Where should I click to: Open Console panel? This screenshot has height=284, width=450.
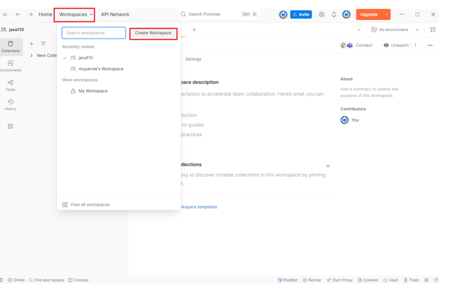point(78,280)
